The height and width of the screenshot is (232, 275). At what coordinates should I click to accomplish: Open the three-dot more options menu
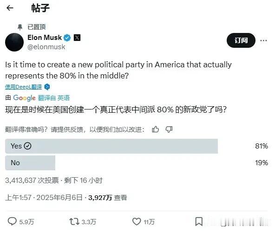tap(263, 41)
